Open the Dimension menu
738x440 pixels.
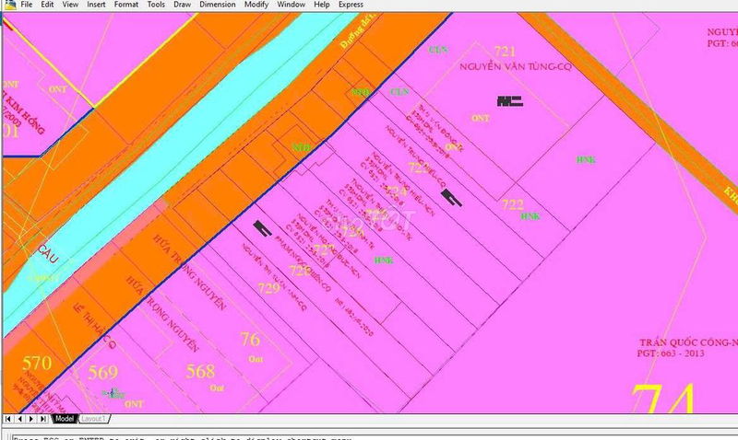(x=218, y=5)
